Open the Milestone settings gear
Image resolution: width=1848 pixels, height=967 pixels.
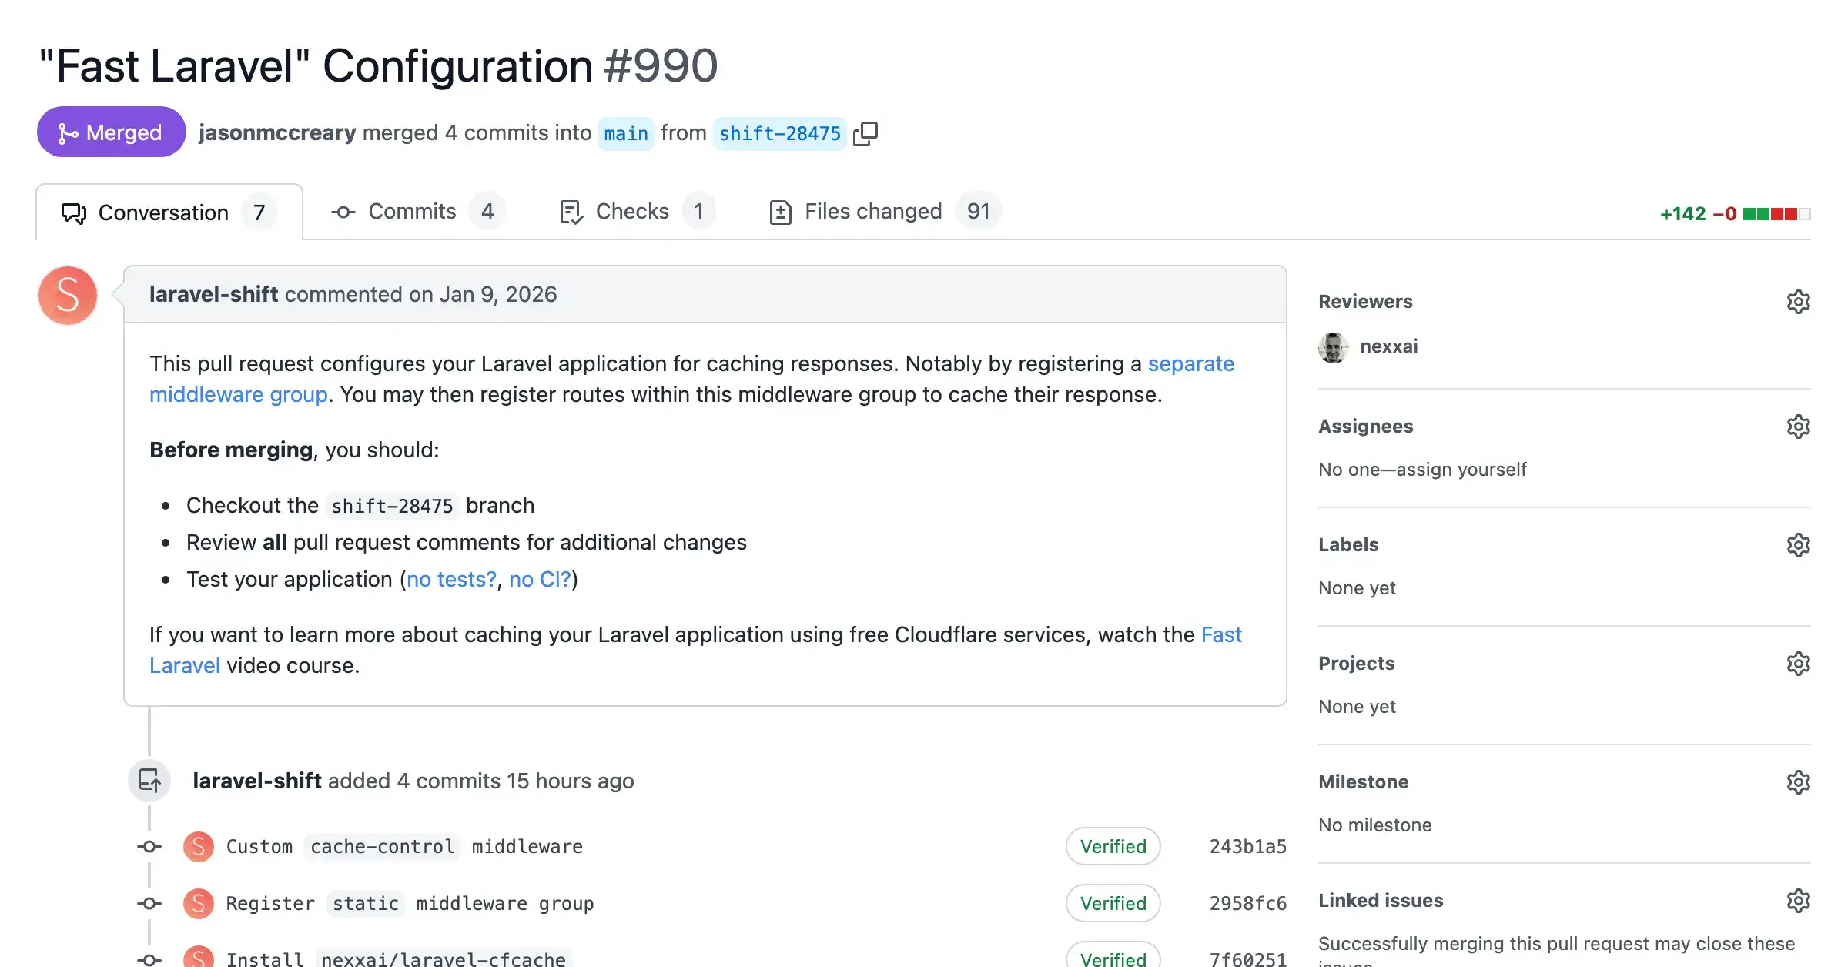(x=1799, y=781)
